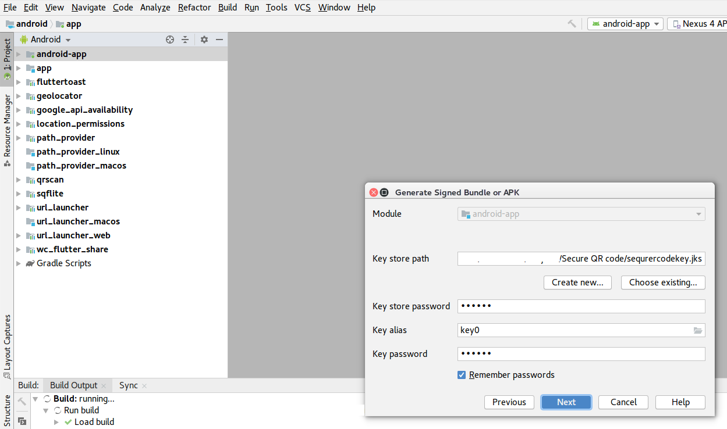Collapse the Run build log entry
Screen dimensions: 727x429
[x=45, y=410]
